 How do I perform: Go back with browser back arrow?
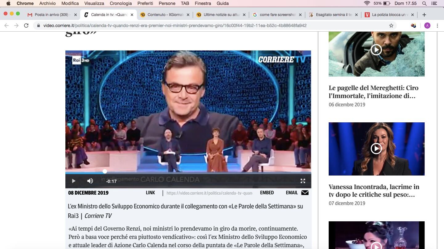(x=6, y=26)
